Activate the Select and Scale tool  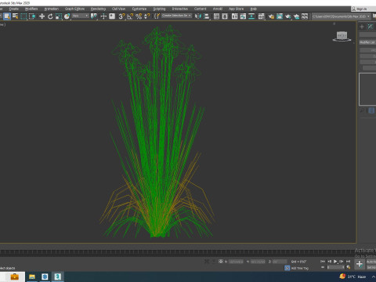coord(59,16)
